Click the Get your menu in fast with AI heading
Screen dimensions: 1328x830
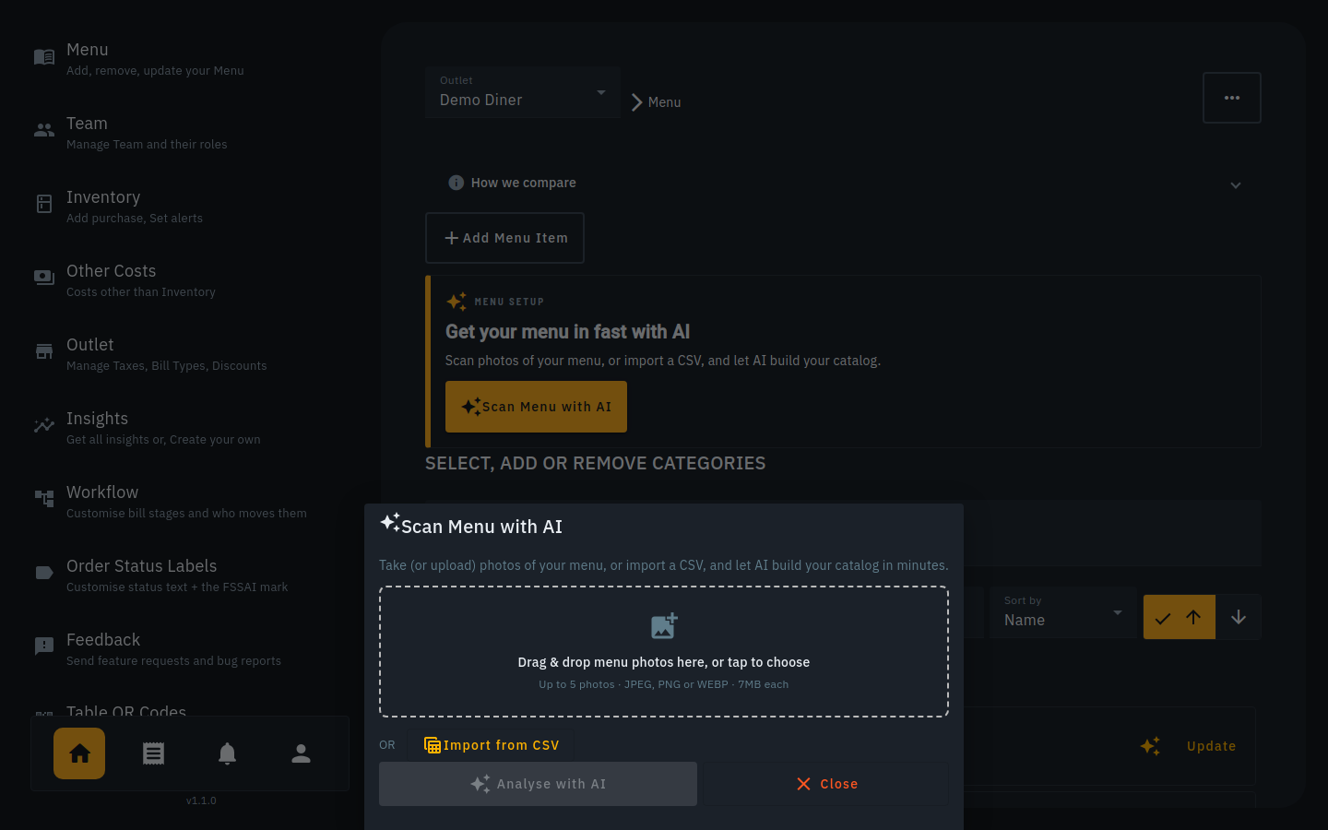(x=567, y=332)
